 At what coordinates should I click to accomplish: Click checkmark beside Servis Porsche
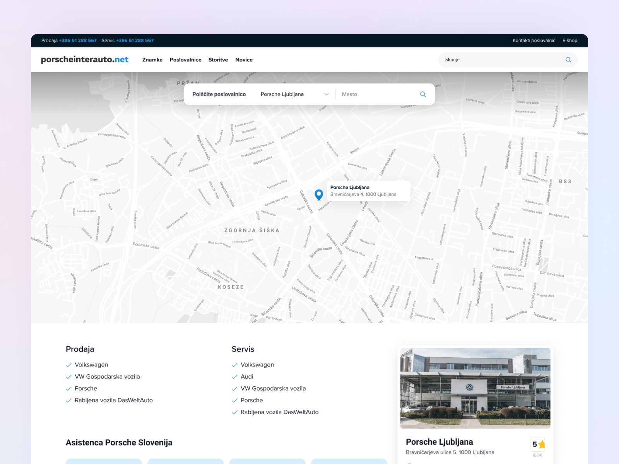(x=234, y=400)
